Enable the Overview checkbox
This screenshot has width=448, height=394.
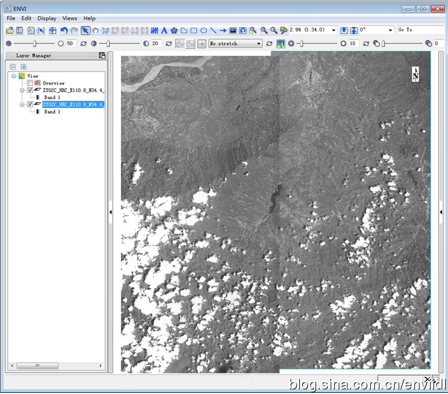(30, 83)
